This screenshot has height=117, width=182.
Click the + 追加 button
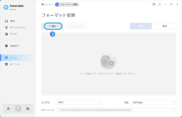click(52, 26)
